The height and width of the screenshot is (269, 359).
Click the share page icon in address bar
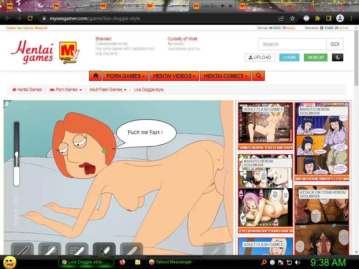coord(281,18)
